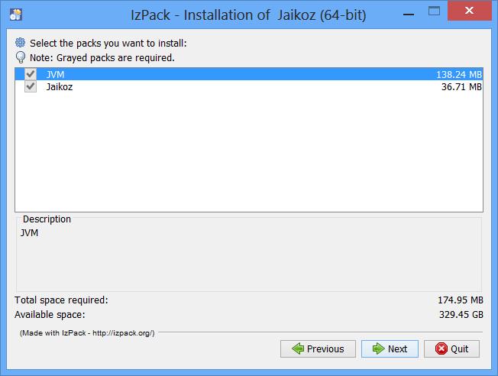
Task: Click the lightbulb note icon
Action: click(x=21, y=57)
